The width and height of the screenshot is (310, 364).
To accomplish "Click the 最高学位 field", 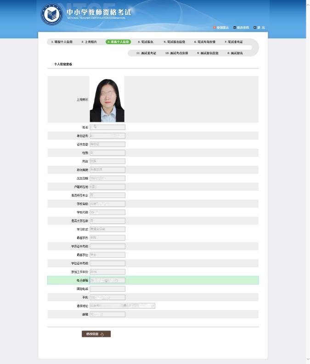I will 107,255.
